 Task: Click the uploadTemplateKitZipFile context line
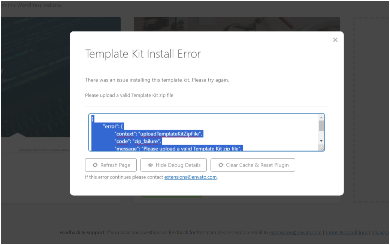[159, 134]
